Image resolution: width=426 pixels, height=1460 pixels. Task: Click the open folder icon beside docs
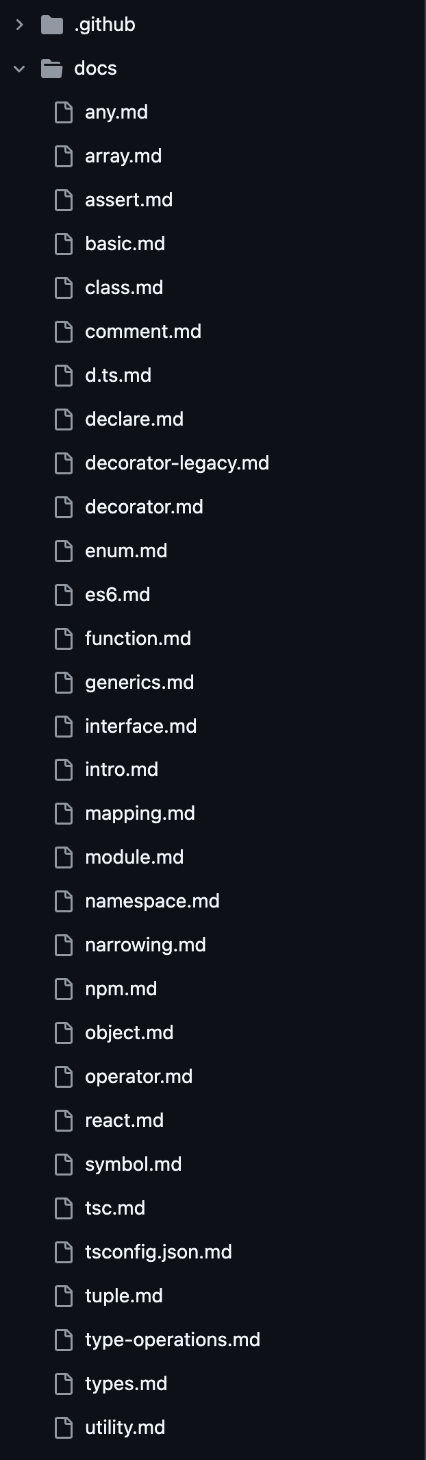click(x=53, y=68)
